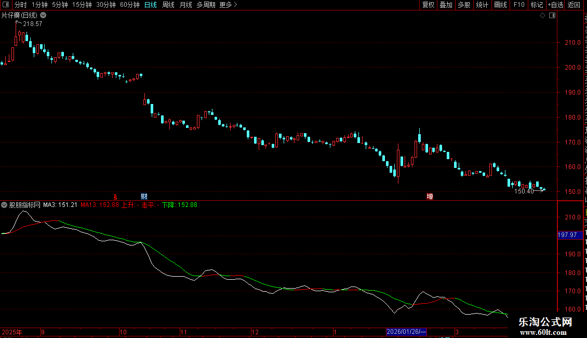This screenshot has height=338, width=587.
Task: Switch to the 周线 weekly tab
Action: (168, 5)
